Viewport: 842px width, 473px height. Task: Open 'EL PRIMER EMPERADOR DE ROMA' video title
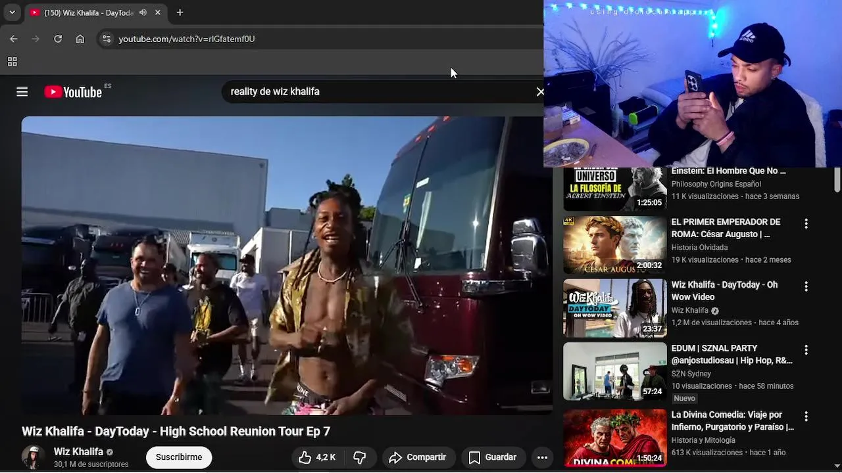(x=726, y=228)
